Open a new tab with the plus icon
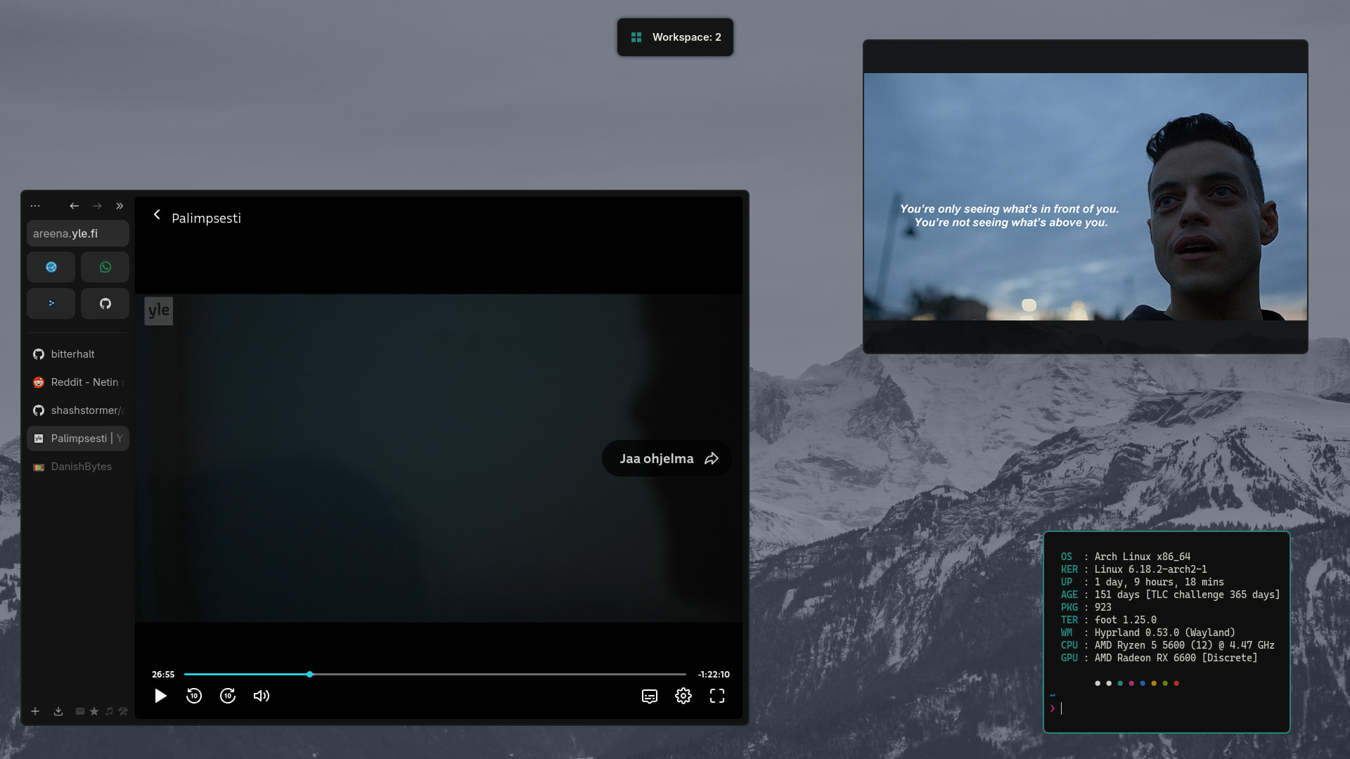This screenshot has height=759, width=1350. pyautogui.click(x=35, y=711)
